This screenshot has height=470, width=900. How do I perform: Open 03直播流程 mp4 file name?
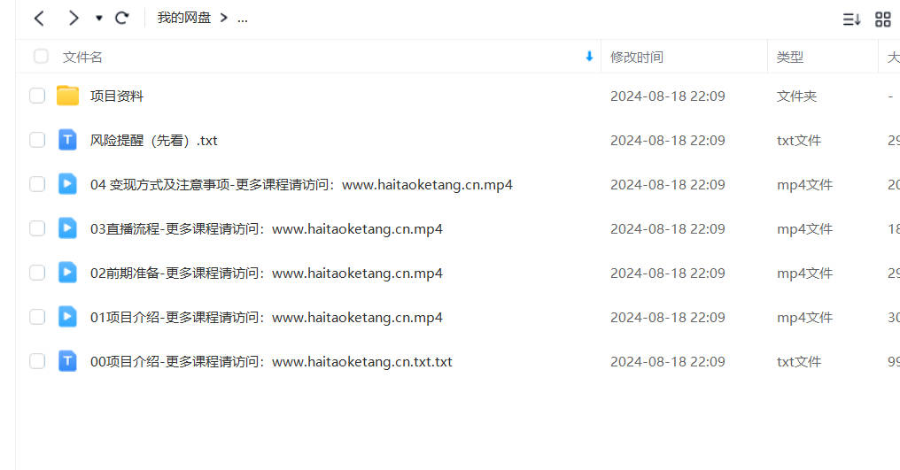coord(267,229)
